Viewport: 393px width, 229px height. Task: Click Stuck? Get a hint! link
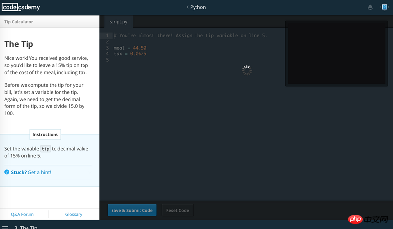point(31,172)
